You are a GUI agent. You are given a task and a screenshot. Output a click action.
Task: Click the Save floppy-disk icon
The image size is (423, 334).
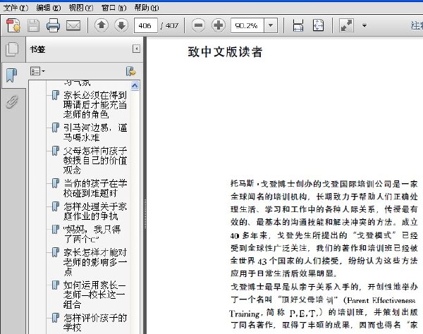tap(33, 25)
